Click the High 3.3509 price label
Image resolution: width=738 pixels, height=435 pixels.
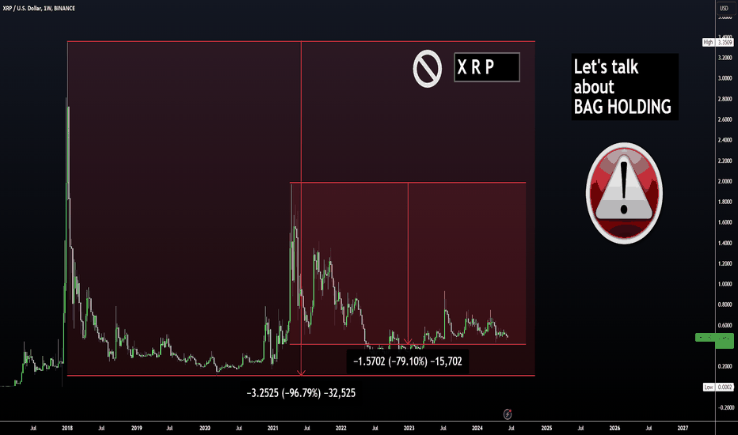point(717,43)
